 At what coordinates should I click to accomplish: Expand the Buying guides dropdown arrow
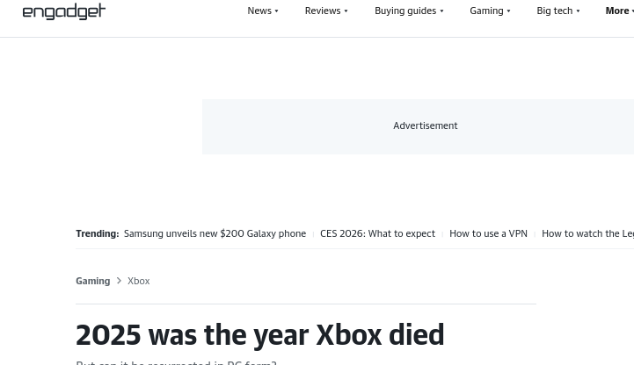[441, 11]
